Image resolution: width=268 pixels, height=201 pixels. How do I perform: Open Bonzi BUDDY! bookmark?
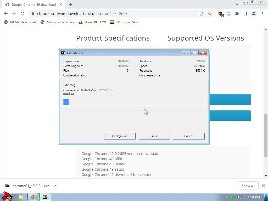[x=92, y=22]
